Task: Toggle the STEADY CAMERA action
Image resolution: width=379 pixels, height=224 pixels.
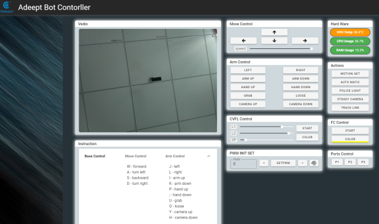Action: (x=350, y=99)
